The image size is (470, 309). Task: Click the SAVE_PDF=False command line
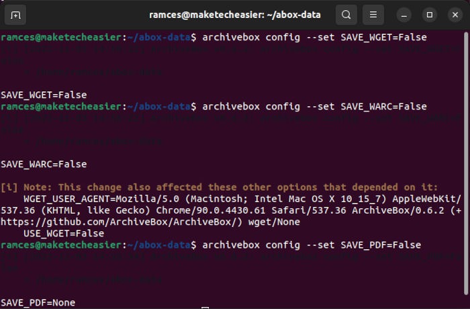click(x=211, y=245)
